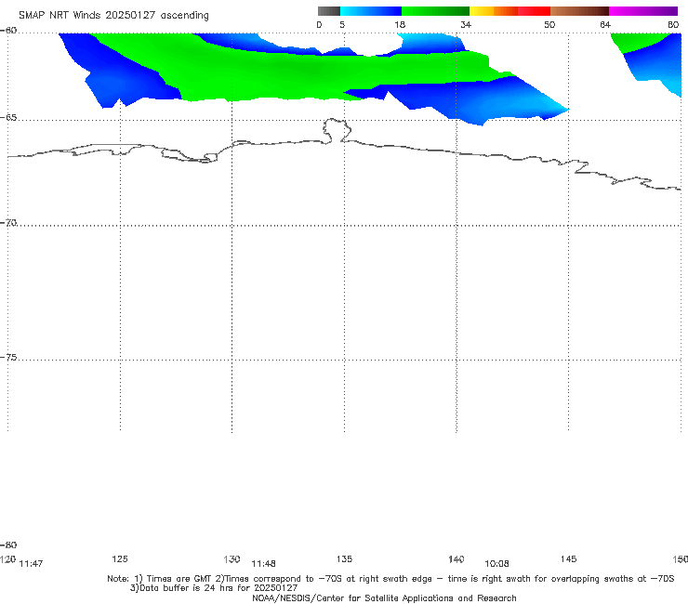Click the green segment of the wind color bar
Screen dimensions: 688x604
tap(435, 11)
